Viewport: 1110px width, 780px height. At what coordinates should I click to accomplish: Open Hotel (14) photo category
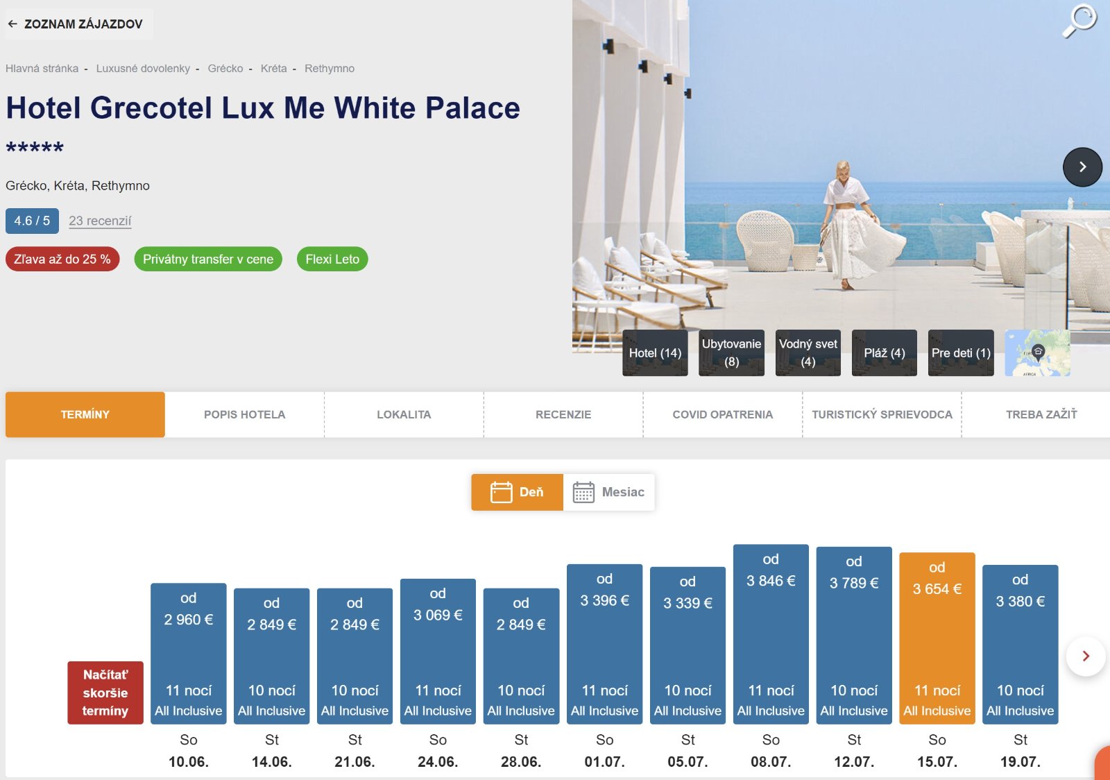point(655,353)
